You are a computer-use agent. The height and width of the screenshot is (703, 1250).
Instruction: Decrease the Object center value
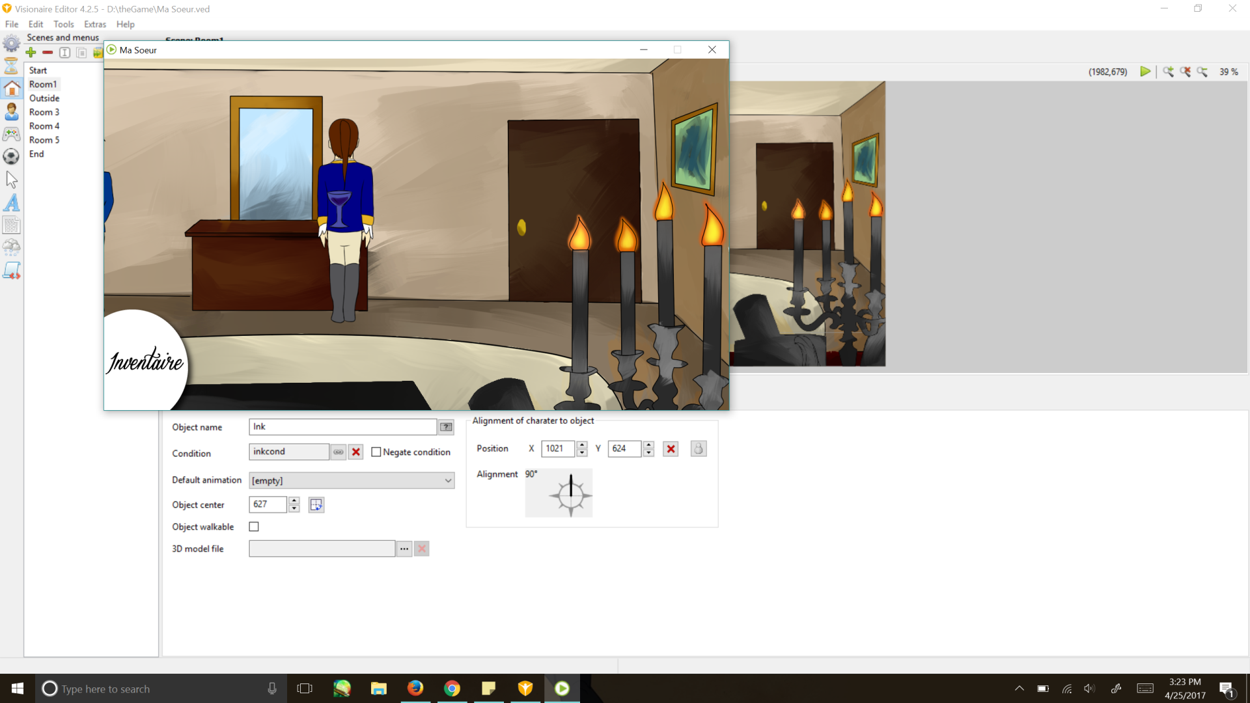click(x=294, y=508)
